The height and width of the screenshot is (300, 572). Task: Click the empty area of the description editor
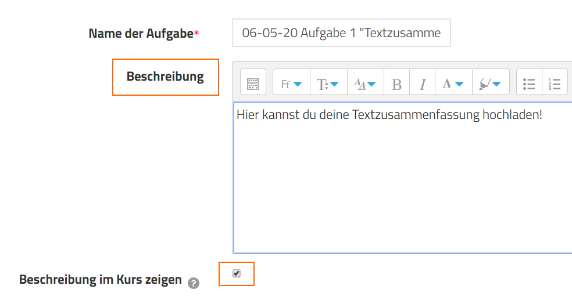click(x=401, y=191)
